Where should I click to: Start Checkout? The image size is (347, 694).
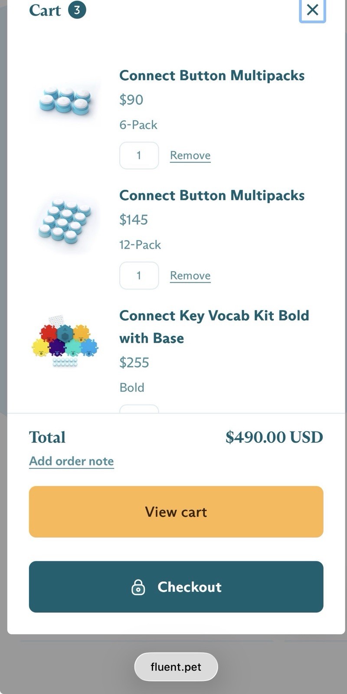click(176, 587)
